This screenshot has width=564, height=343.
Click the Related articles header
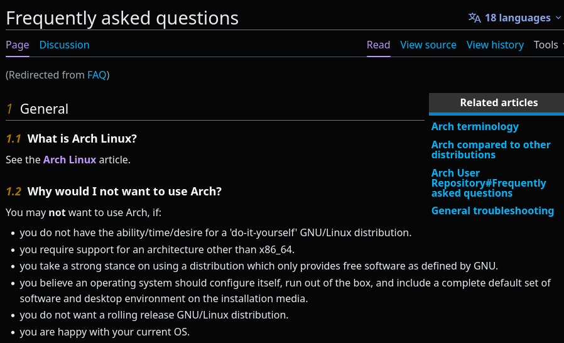(499, 102)
